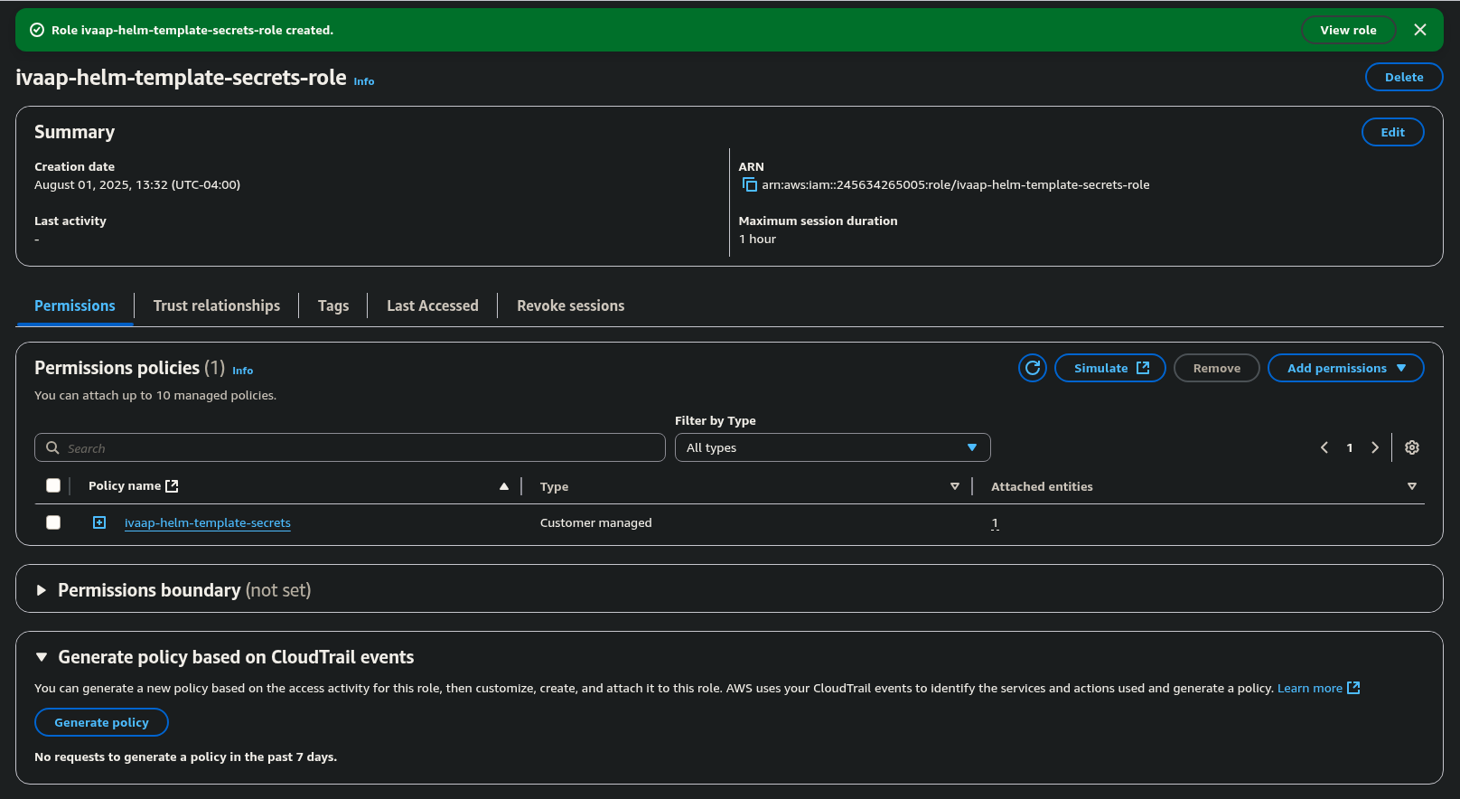Open the ivaap-helm-template-secrets policy link
The image size is (1460, 799).
coord(208,522)
